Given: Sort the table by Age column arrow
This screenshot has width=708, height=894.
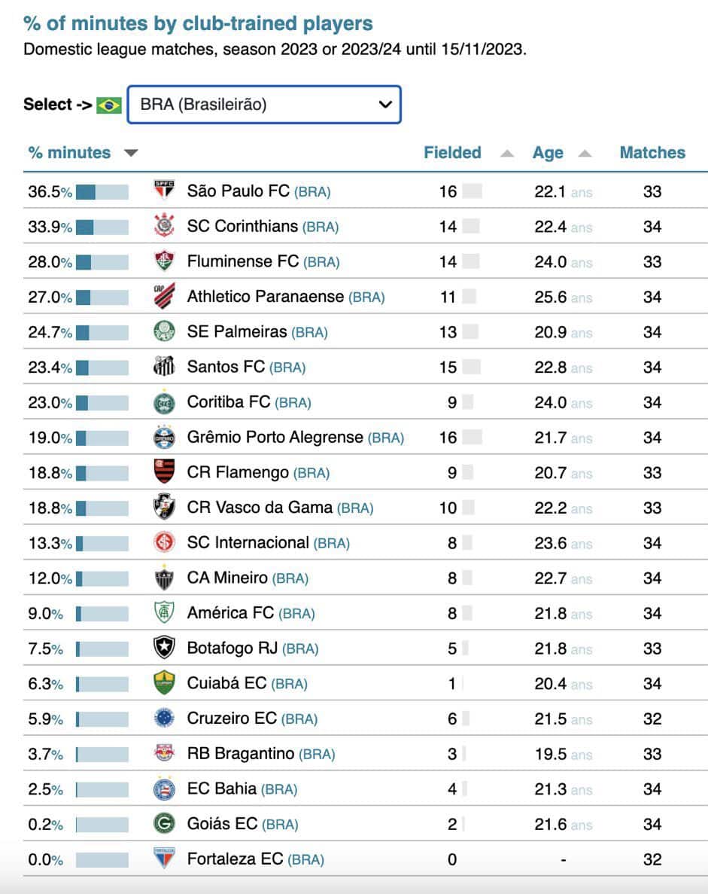Looking at the screenshot, I should point(585,152).
